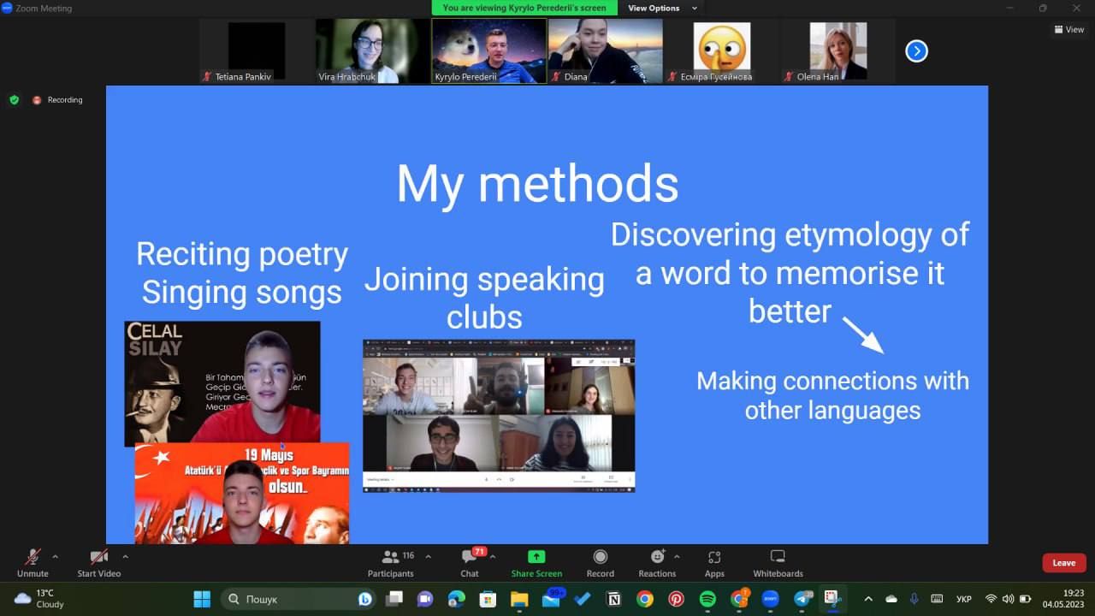Open the Reactions smiley icon

pyautogui.click(x=656, y=558)
